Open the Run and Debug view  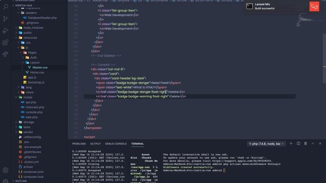coord(6,30)
